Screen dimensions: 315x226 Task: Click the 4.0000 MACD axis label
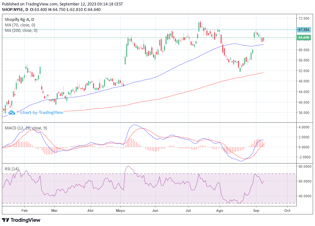pos(304,127)
